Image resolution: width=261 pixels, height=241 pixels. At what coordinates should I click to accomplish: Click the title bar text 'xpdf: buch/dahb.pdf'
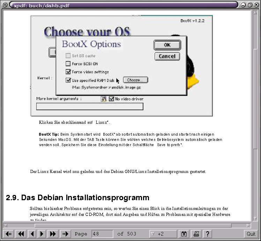click(42, 6)
